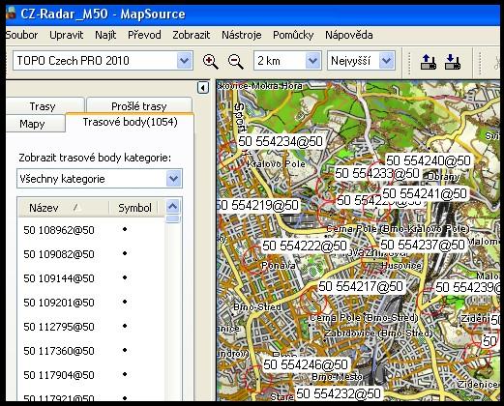Click the Ponava place name on map

click(279, 266)
